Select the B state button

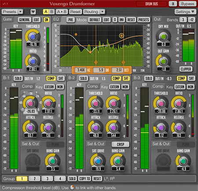pos(51,11)
